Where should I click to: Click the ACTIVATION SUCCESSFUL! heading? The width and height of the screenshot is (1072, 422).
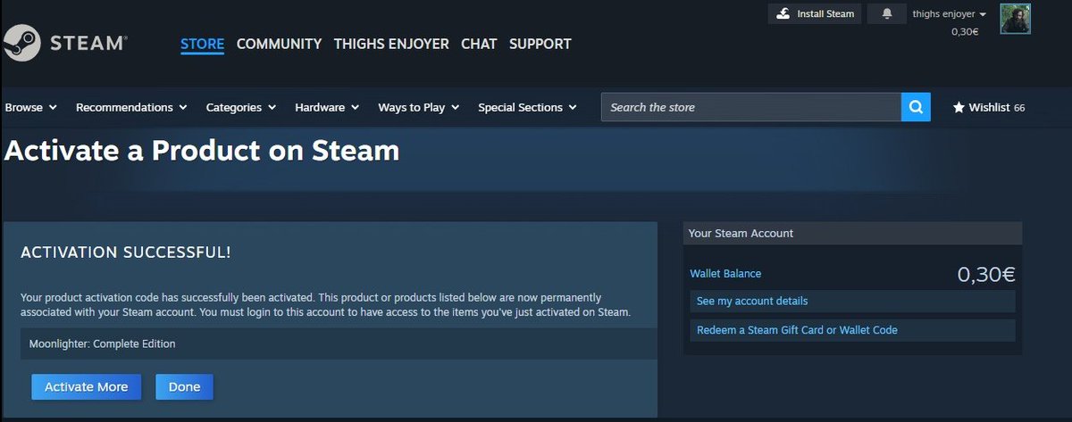point(126,252)
